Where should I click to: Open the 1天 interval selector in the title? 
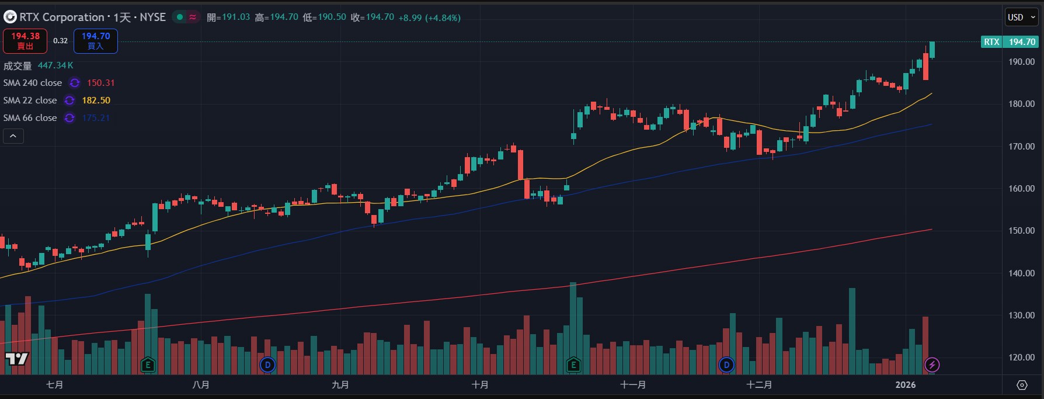tap(122, 18)
